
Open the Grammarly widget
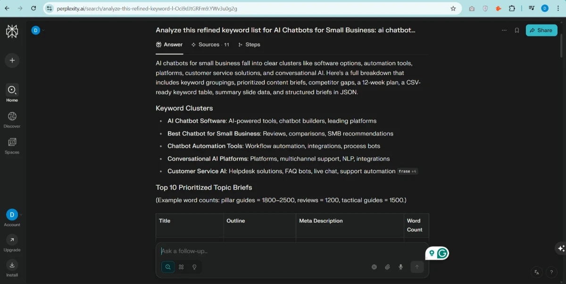pyautogui.click(x=442, y=253)
